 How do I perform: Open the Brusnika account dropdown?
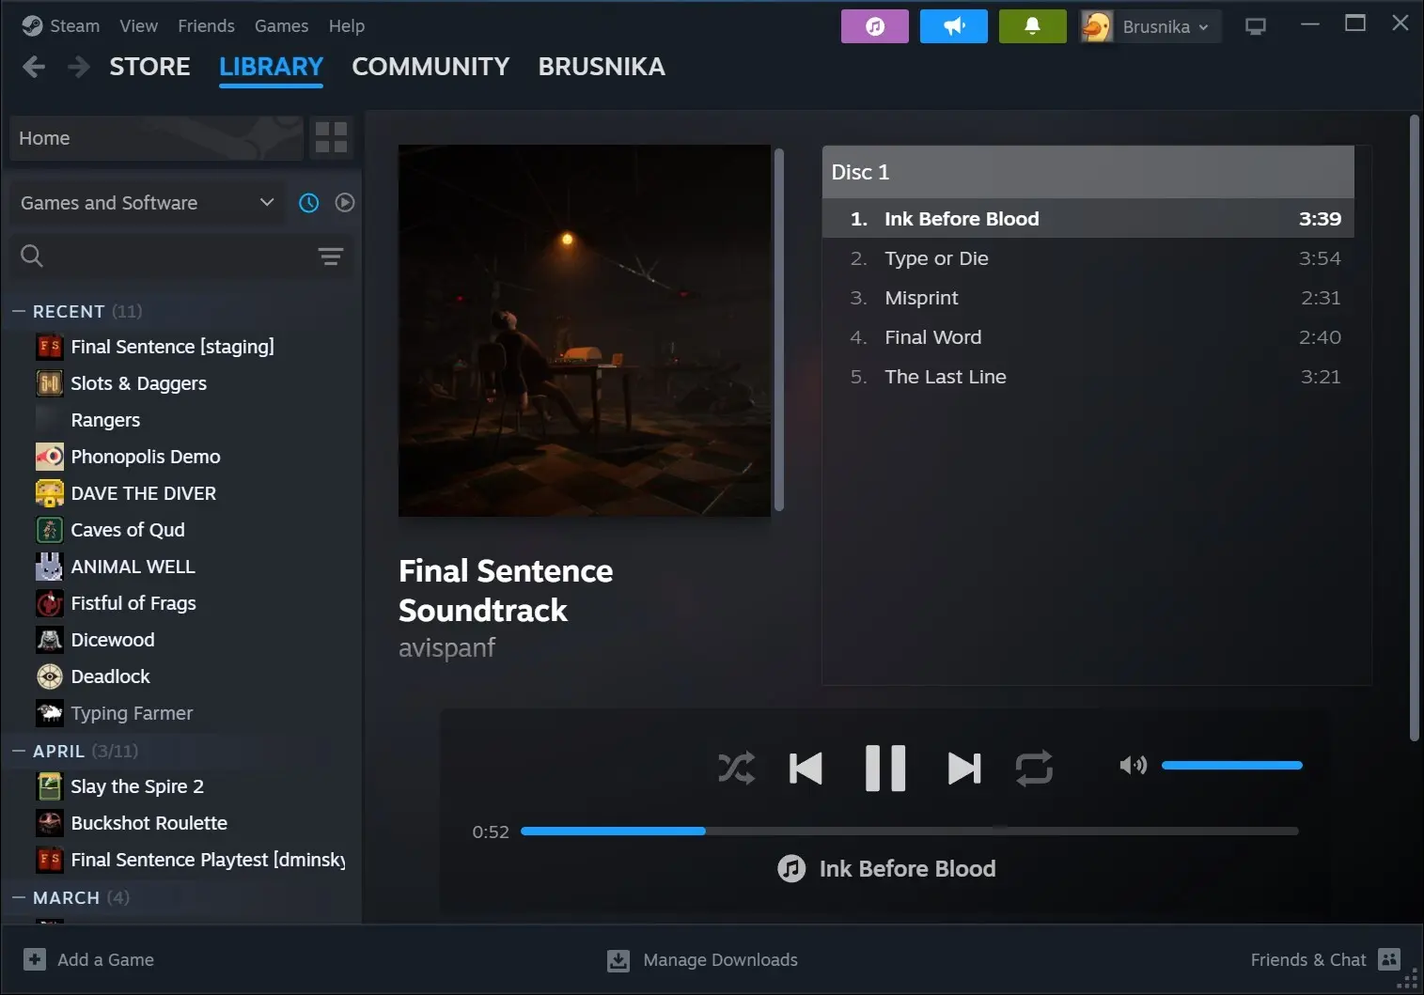pos(1166,26)
